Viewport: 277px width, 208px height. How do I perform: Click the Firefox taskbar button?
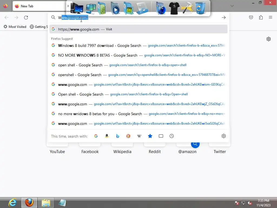pos(29,203)
